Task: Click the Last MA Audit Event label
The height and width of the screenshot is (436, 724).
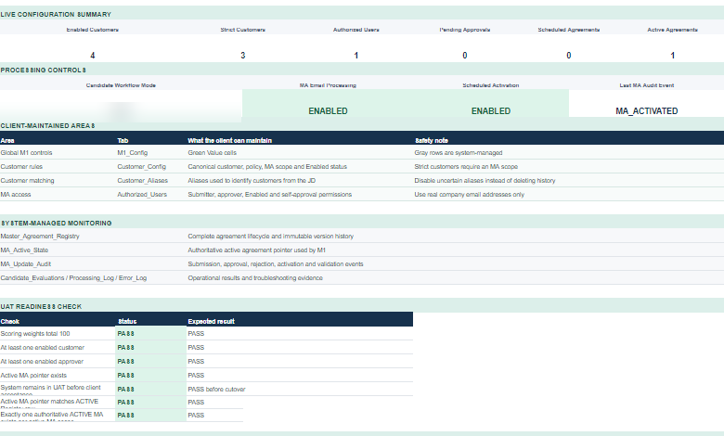Action: 647,85
